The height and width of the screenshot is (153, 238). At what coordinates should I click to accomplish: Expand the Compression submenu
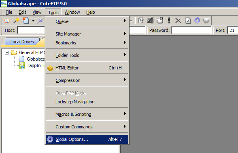(x=87, y=80)
